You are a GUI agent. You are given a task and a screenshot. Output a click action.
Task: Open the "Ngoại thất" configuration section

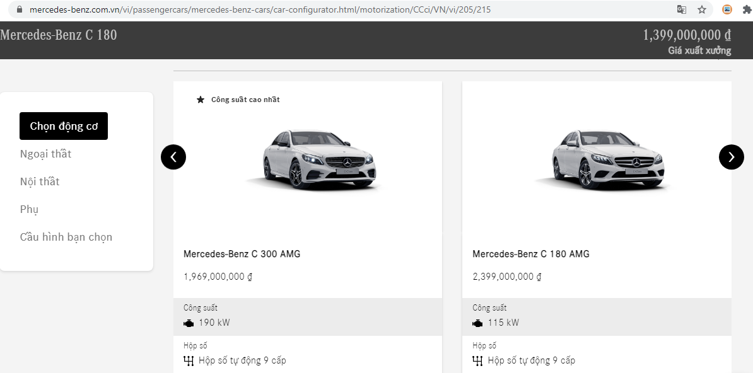click(x=45, y=153)
